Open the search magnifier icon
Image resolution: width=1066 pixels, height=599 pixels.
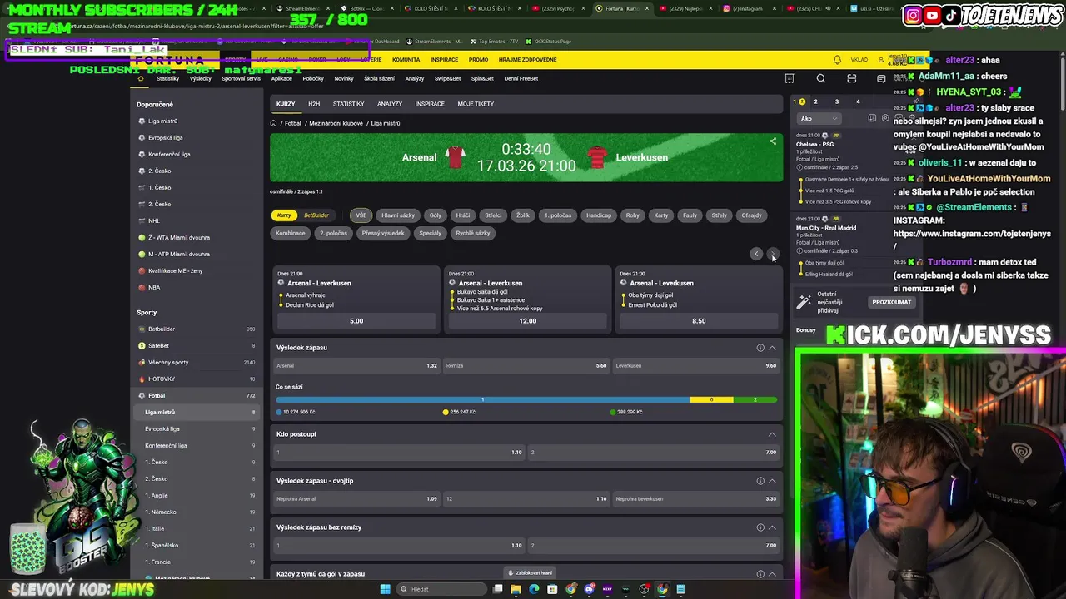821,79
